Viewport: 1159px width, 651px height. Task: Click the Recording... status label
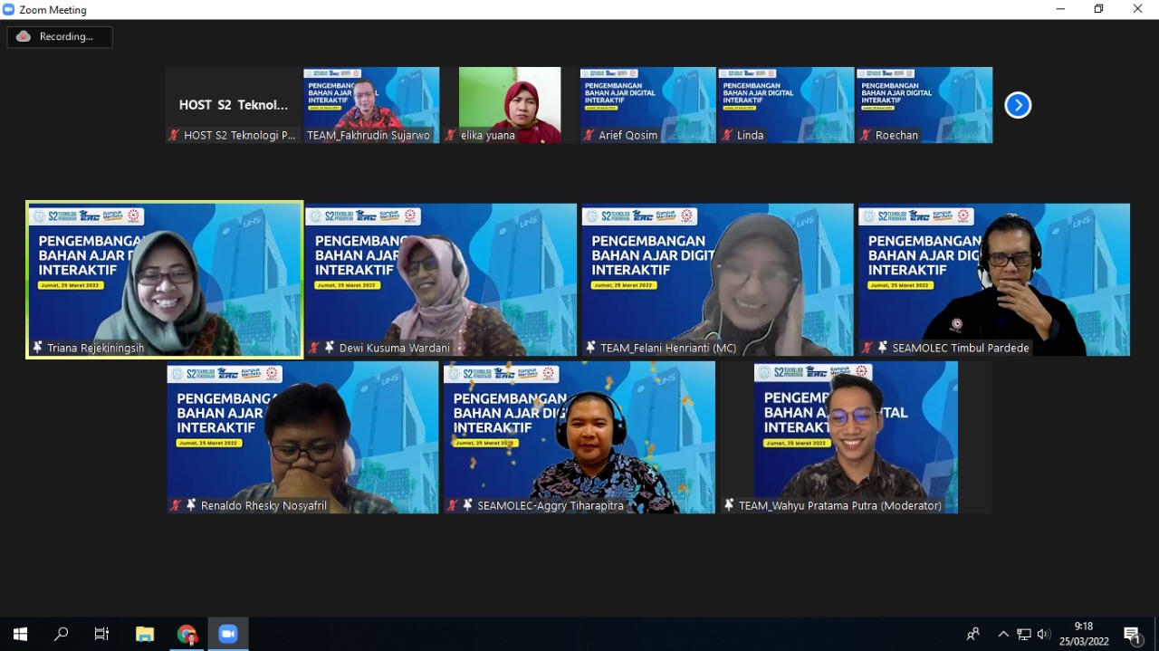[x=66, y=37]
